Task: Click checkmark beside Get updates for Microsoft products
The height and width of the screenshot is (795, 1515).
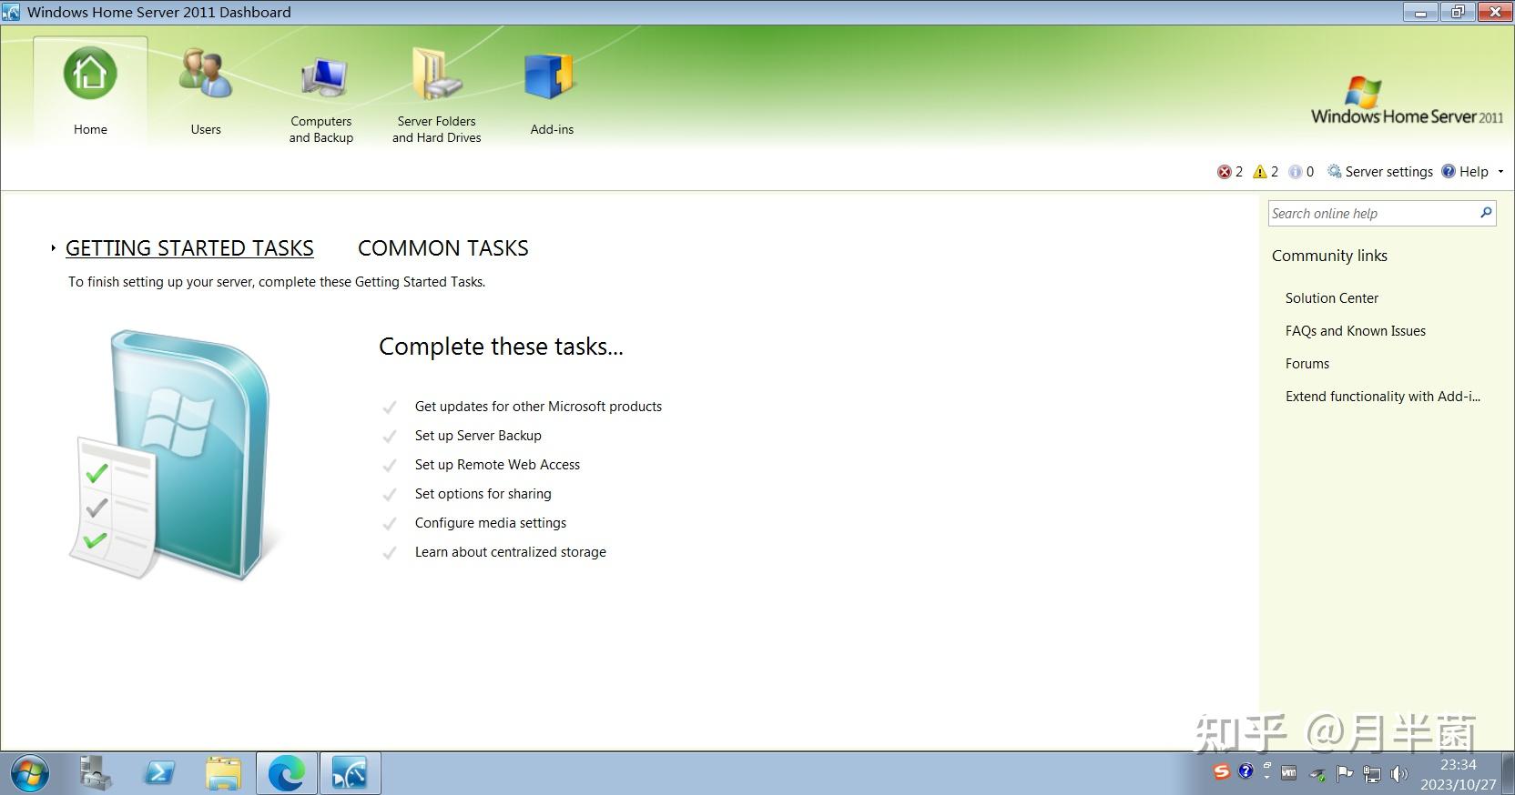Action: [390, 408]
